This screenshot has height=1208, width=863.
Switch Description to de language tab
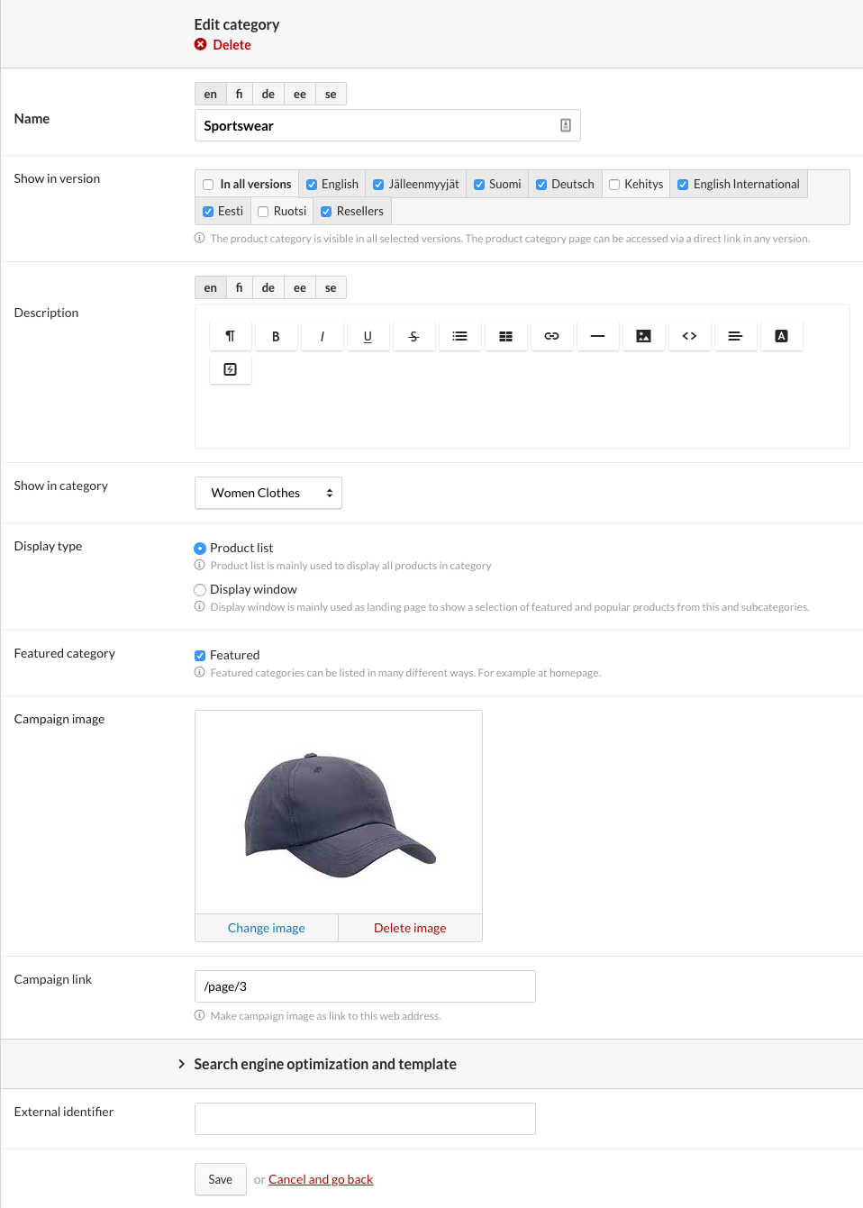[x=268, y=287]
